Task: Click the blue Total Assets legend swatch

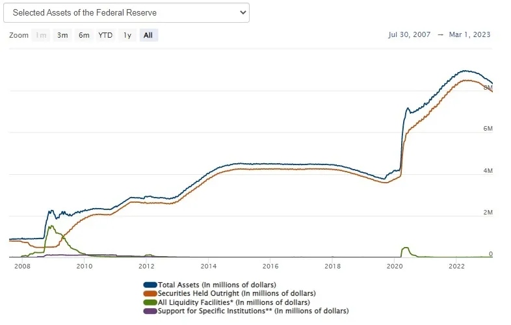Action: [x=150, y=285]
